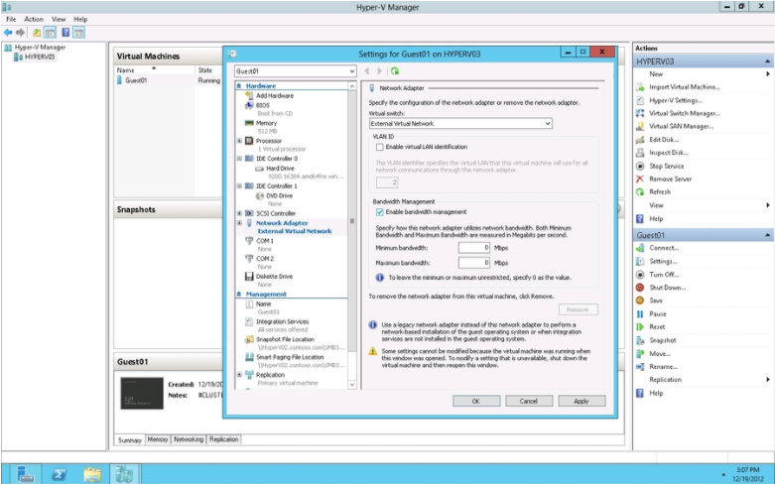
Task: Collapse the HYPERV03 actions section
Action: [x=767, y=61]
